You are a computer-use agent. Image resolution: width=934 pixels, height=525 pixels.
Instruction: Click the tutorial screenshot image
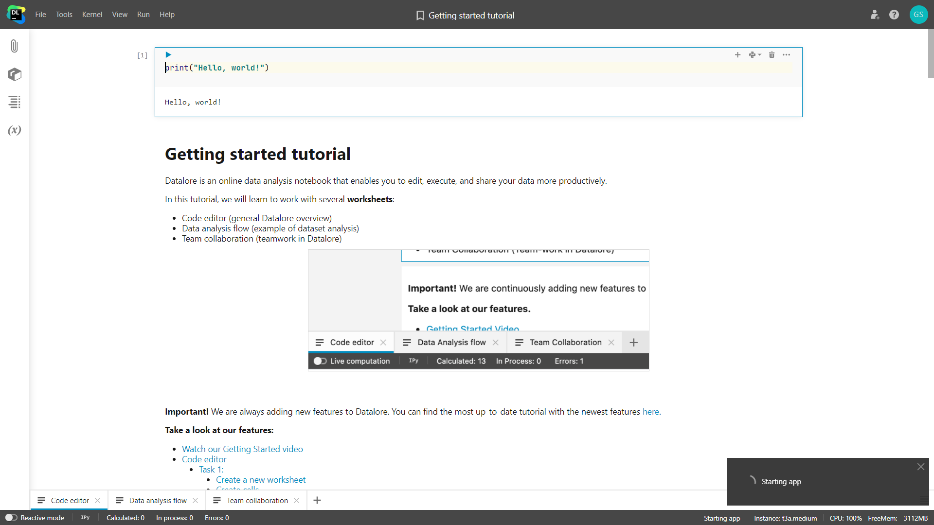479,310
